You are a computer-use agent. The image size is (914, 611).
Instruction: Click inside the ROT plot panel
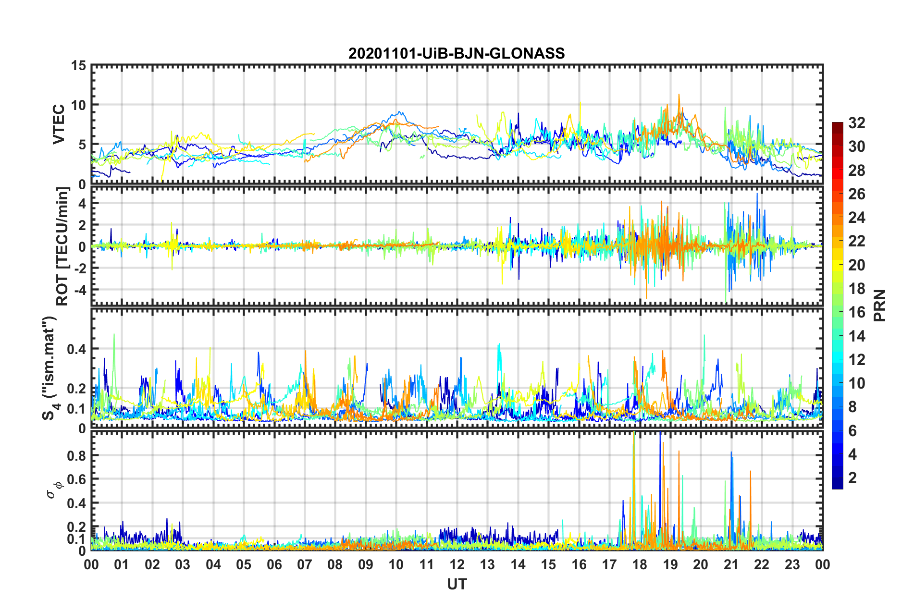click(457, 246)
